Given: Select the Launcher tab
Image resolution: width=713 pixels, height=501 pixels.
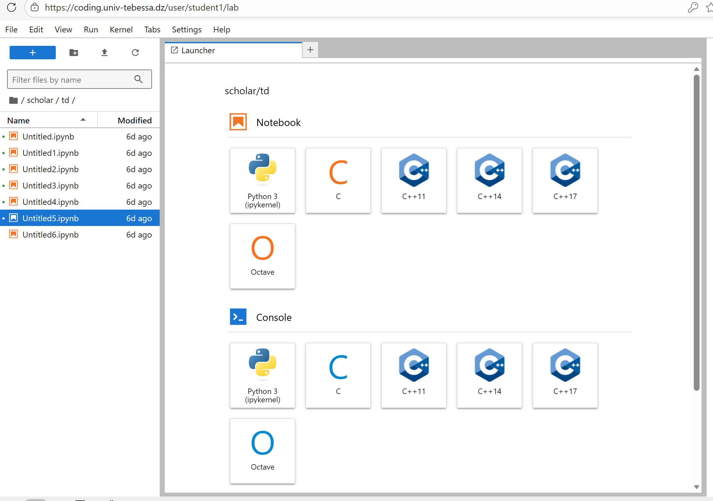Looking at the screenshot, I should pyautogui.click(x=198, y=50).
